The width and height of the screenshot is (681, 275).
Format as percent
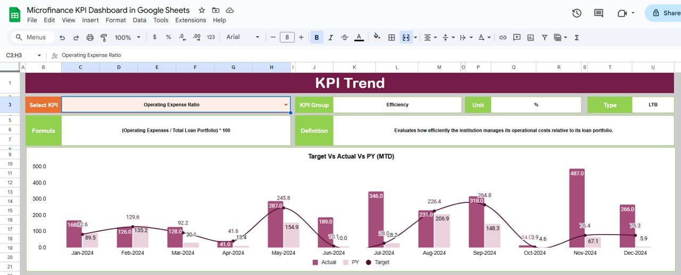pyautogui.click(x=168, y=37)
